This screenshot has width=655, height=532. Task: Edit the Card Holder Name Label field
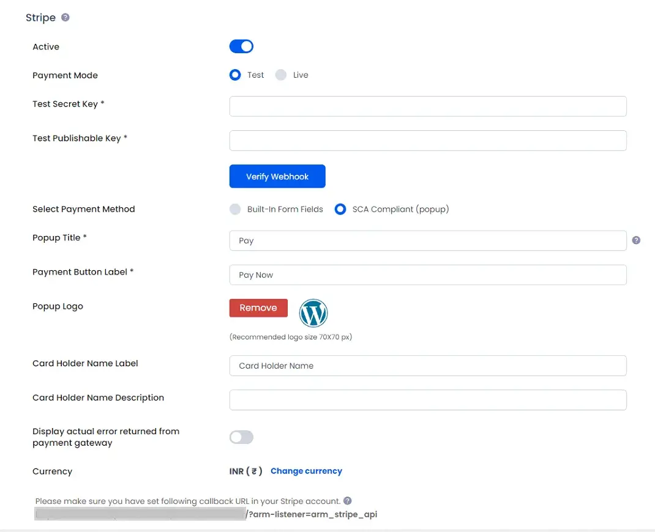coord(427,366)
